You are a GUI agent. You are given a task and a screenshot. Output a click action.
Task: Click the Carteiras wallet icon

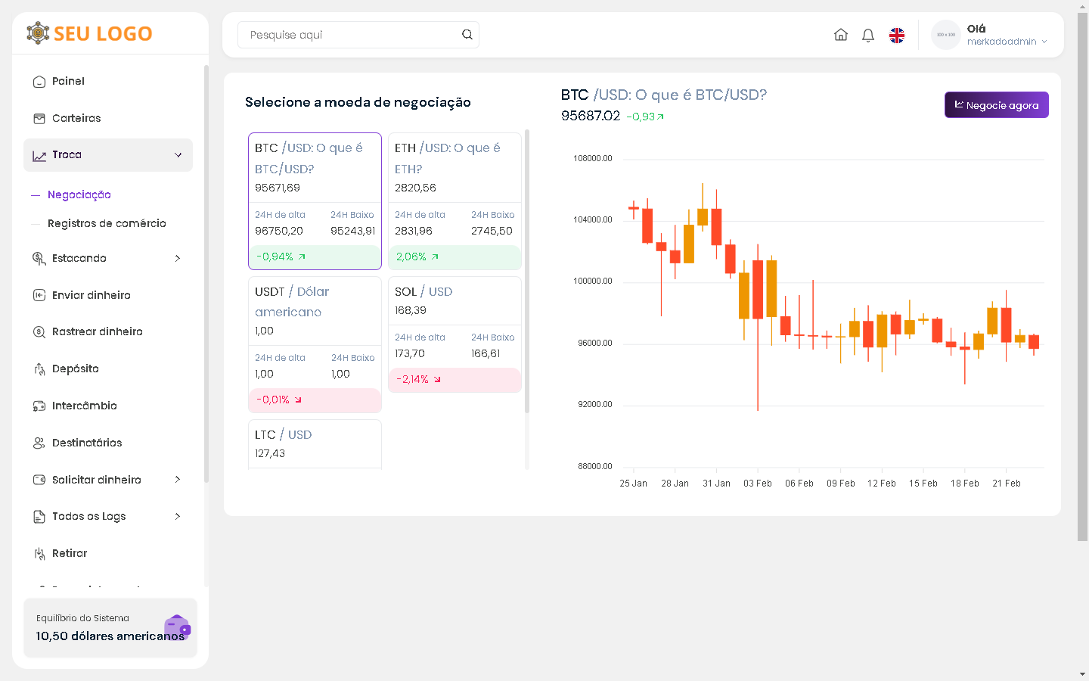tap(39, 118)
